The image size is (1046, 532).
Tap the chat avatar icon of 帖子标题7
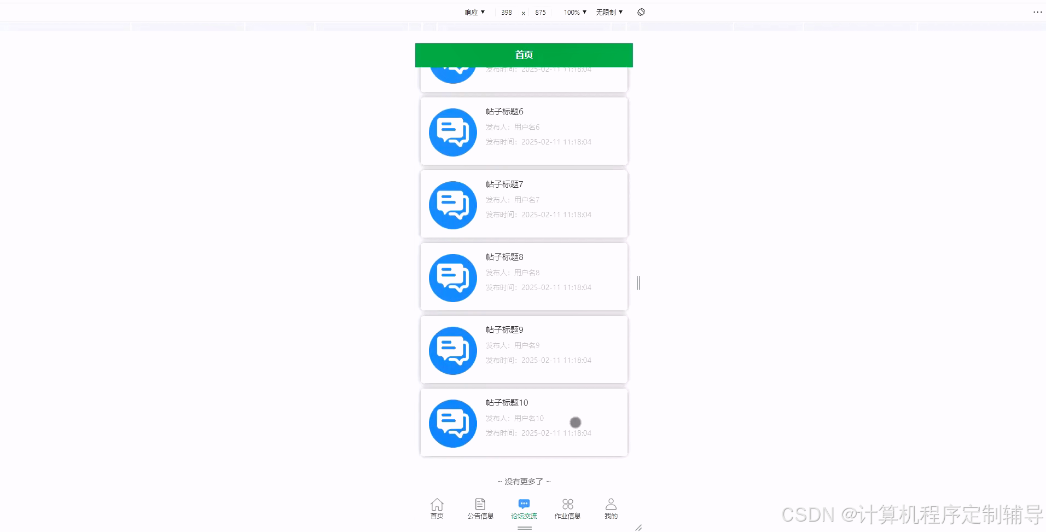pos(452,205)
